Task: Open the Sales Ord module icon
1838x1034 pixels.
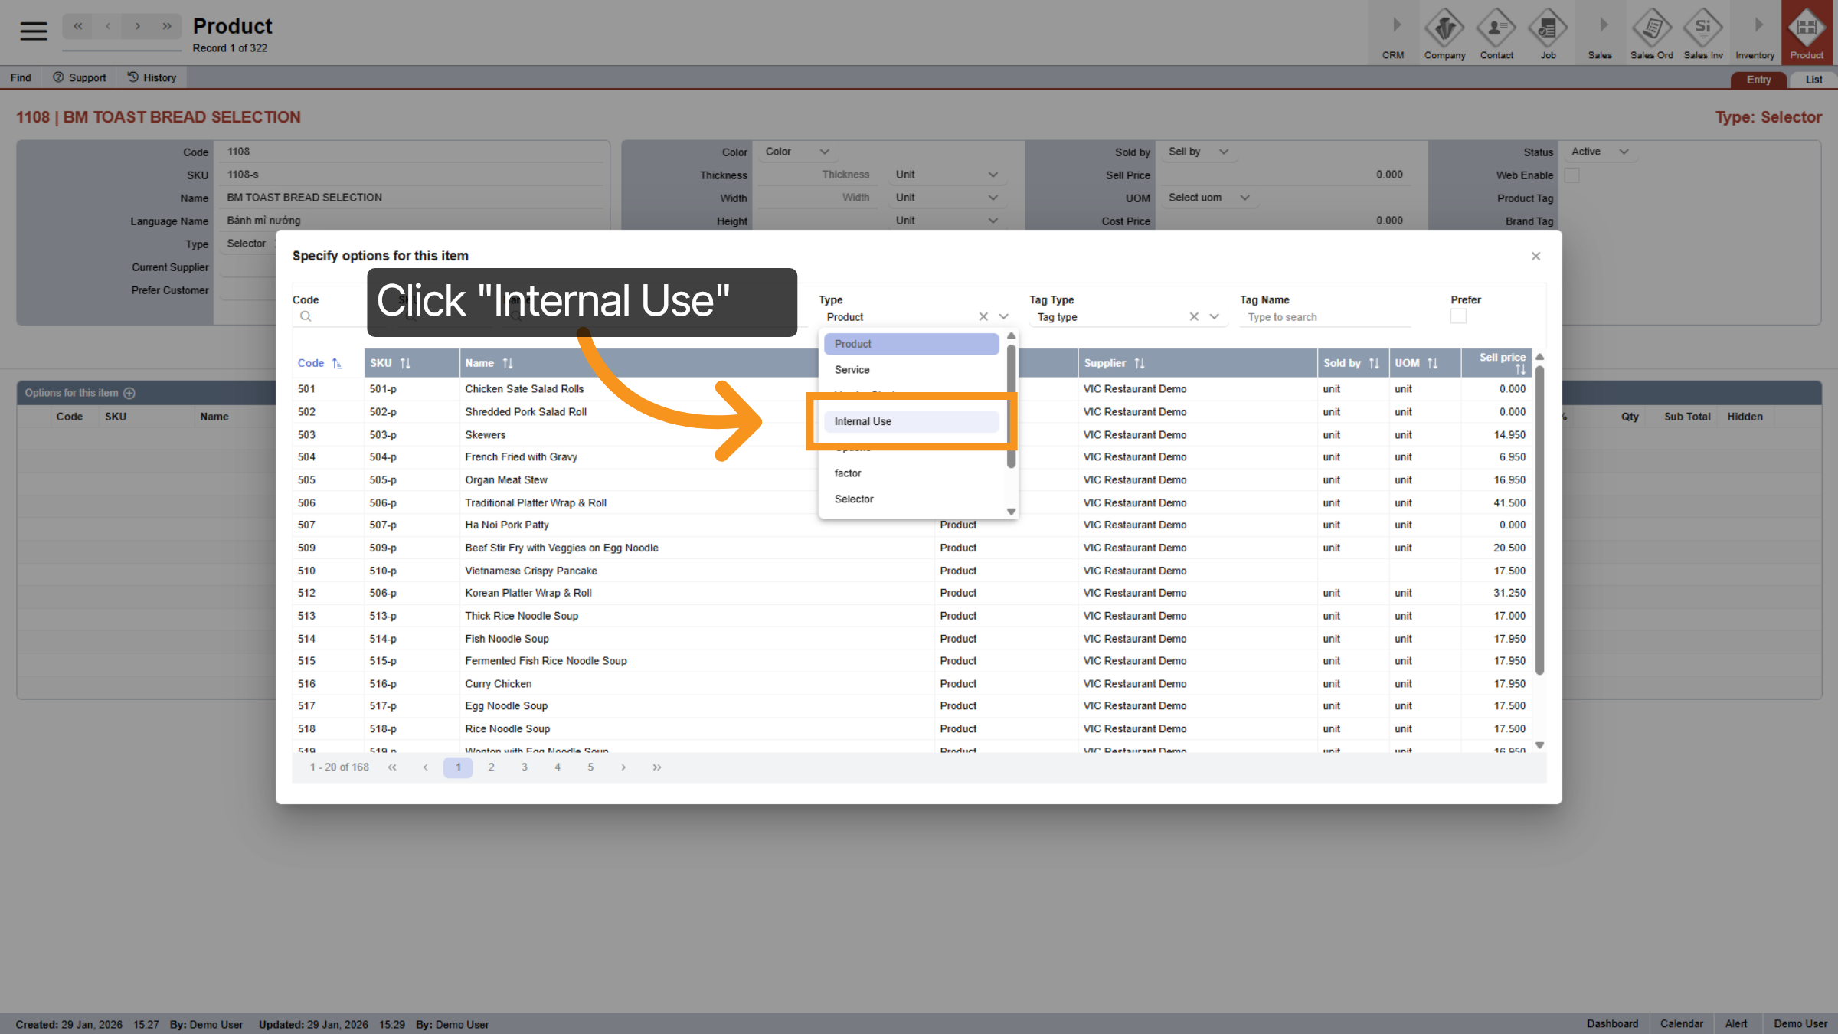Action: pyautogui.click(x=1651, y=32)
